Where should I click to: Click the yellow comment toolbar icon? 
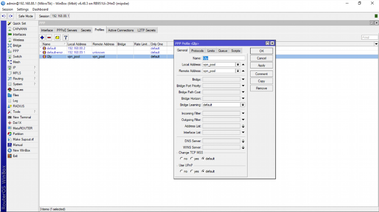[x=57, y=38]
